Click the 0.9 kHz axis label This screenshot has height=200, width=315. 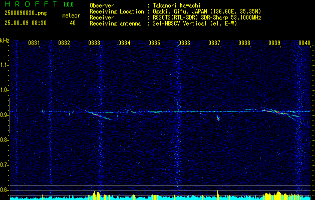coord(4,115)
